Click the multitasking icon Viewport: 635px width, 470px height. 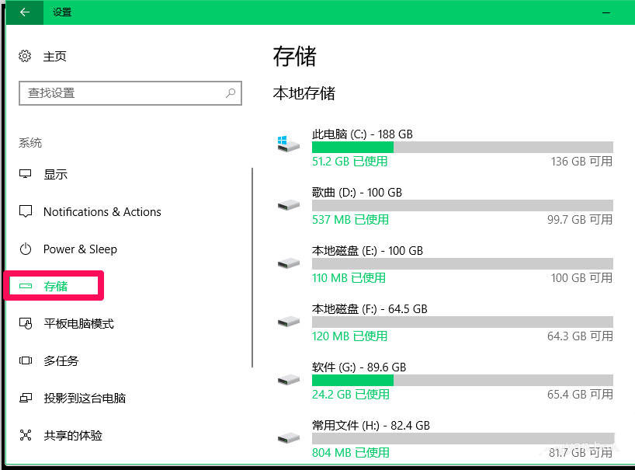coord(26,361)
